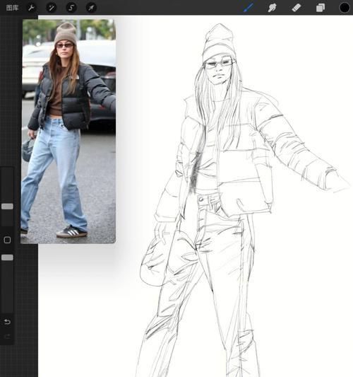Click the opacity slider track bottom
The image size is (353, 377).
(x=7, y=306)
